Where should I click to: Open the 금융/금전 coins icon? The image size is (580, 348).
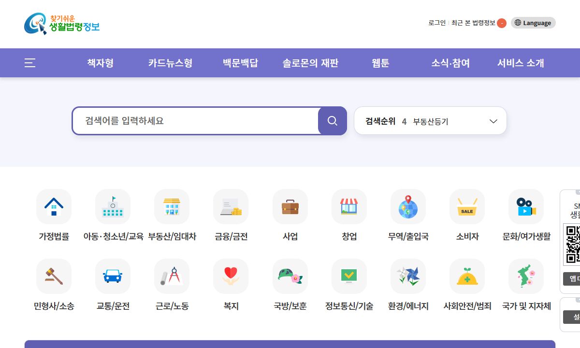pos(231,207)
